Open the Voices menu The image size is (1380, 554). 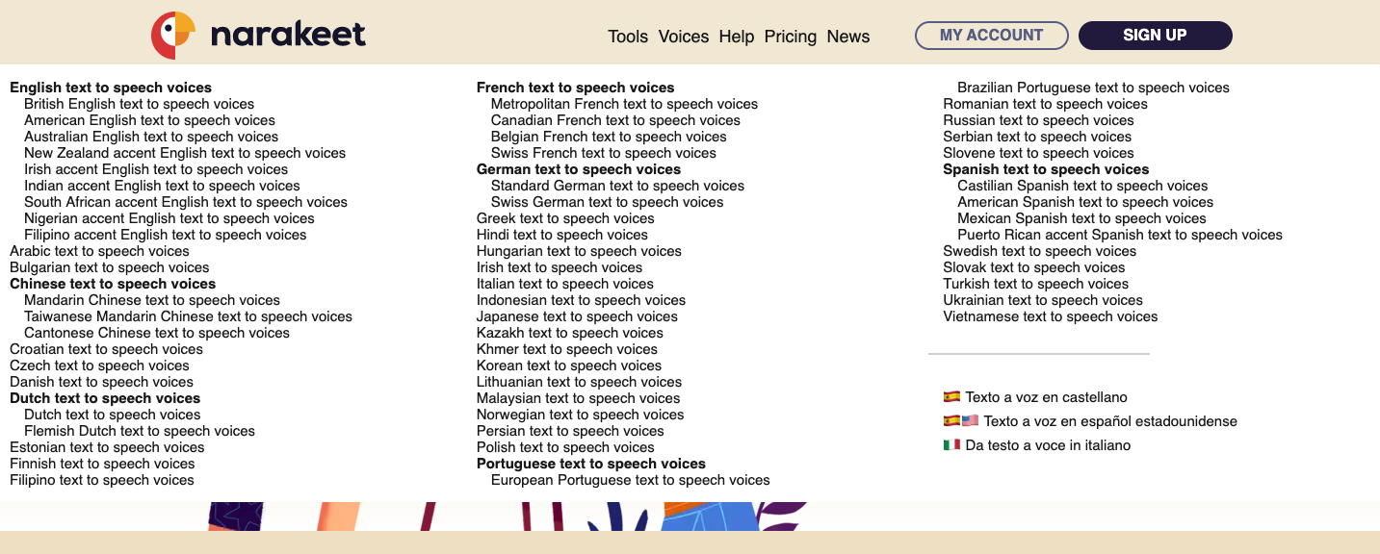tap(683, 36)
